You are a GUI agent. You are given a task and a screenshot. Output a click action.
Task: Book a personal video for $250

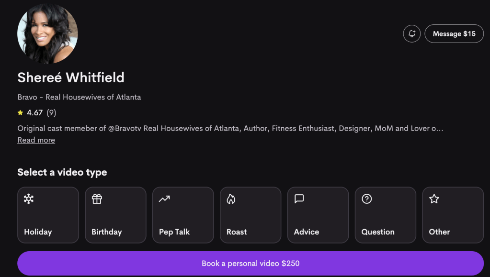(x=251, y=263)
